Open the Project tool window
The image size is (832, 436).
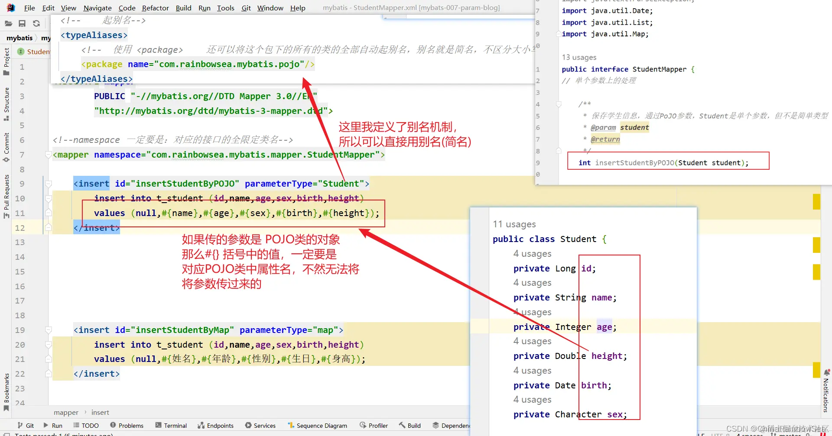click(x=6, y=61)
